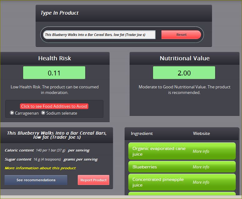The width and height of the screenshot is (242, 199).
Task: Click the product title above Caloric content
Action: click(57, 135)
